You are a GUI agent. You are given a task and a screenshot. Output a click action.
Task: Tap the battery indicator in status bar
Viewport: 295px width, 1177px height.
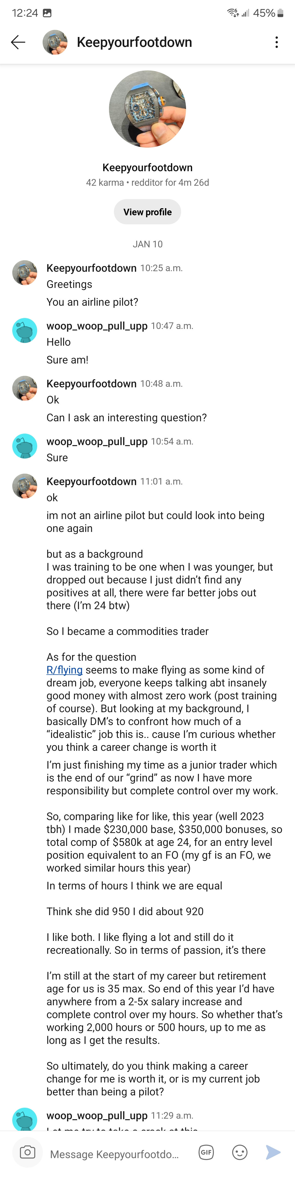coord(281,13)
